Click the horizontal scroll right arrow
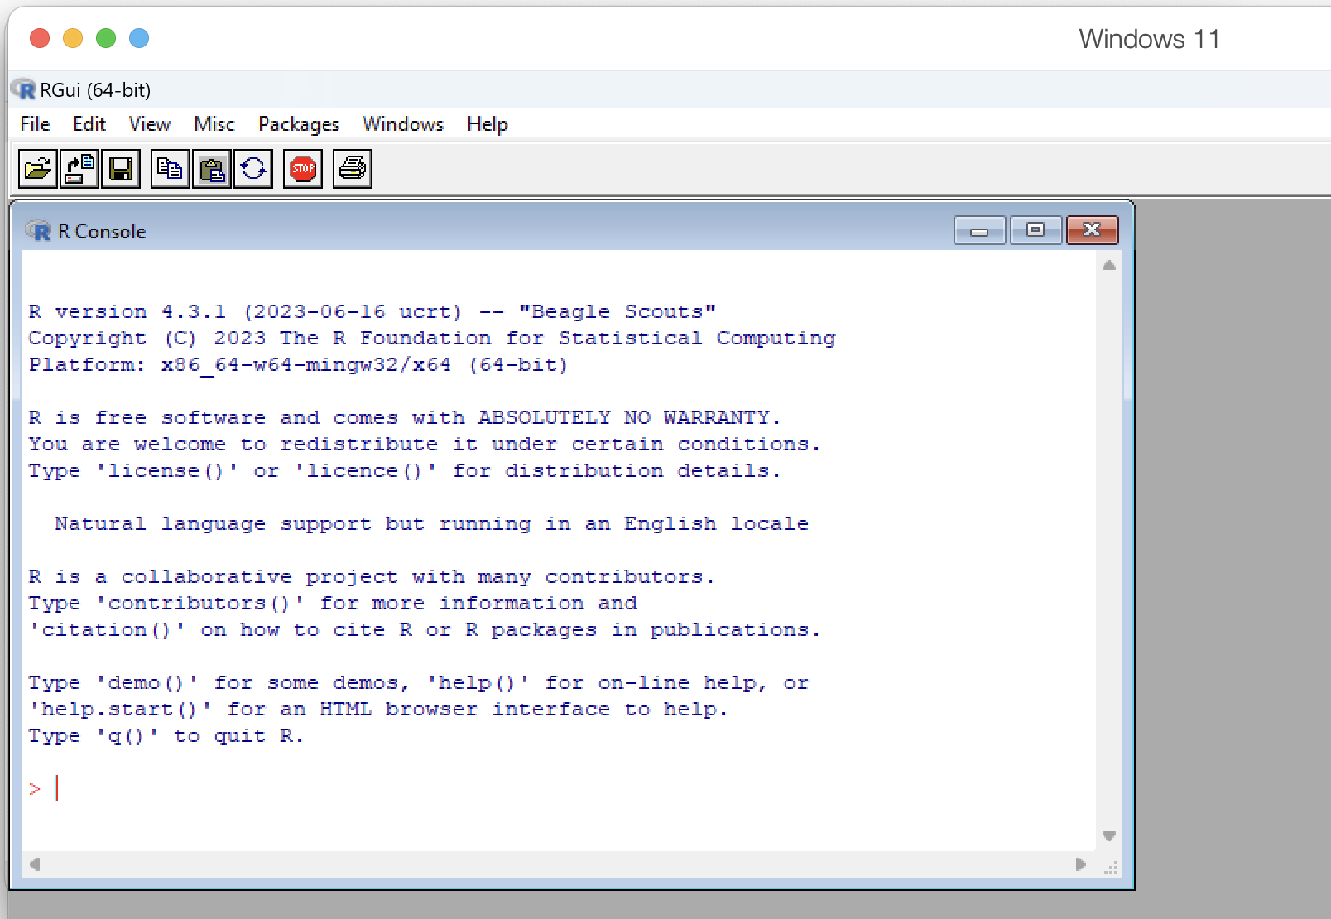 point(1080,864)
